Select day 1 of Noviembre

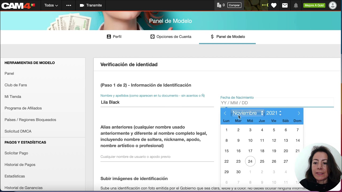click(226, 130)
